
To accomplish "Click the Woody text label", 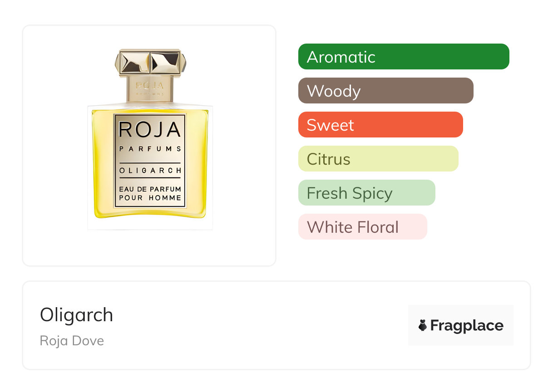I will point(334,92).
